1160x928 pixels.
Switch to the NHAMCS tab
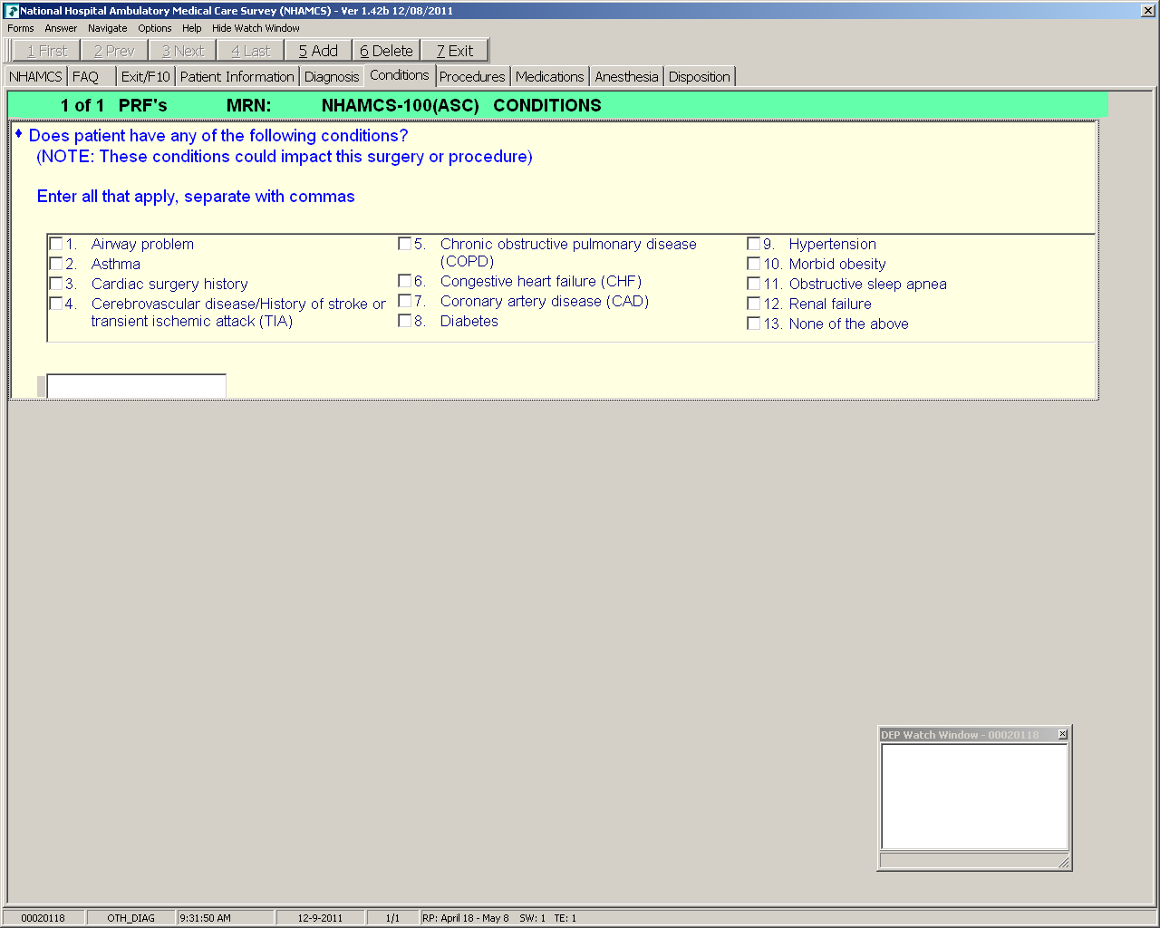(35, 77)
